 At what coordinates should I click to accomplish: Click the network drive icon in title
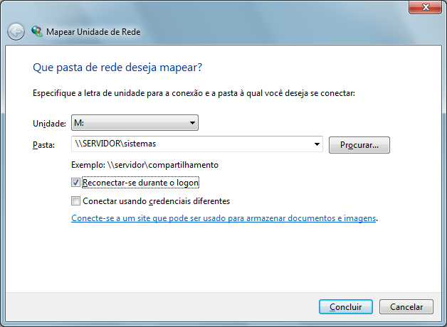click(x=37, y=32)
